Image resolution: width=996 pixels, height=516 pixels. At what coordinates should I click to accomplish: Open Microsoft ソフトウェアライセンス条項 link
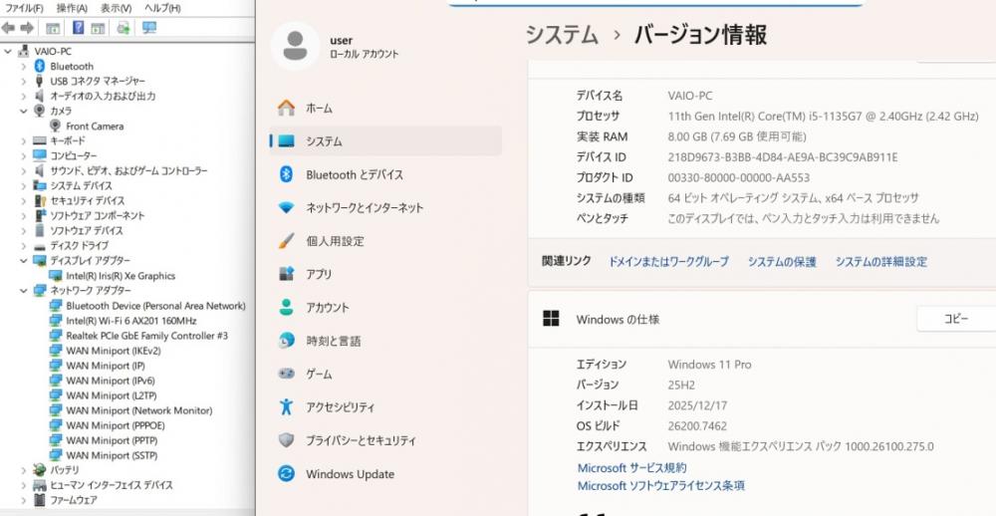tap(660, 486)
